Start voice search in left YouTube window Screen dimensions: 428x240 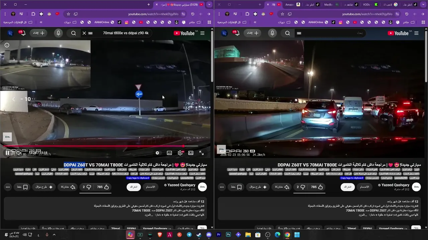tap(58, 33)
